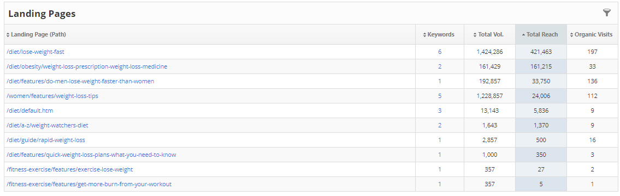620x196 pixels.
Task: Sort by Landing Page (Path) column
Action: [36, 34]
